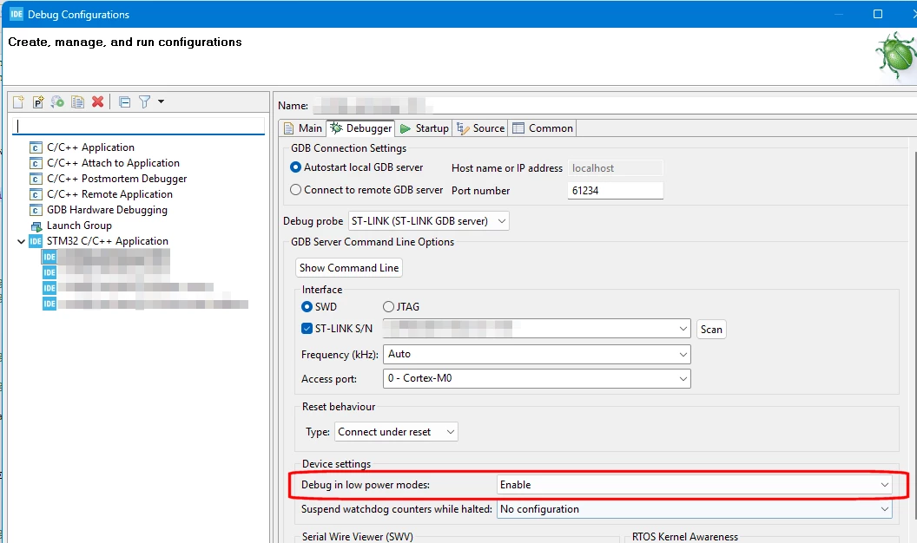Click the GDB Hardware Debugging icon
The width and height of the screenshot is (917, 543).
click(36, 210)
